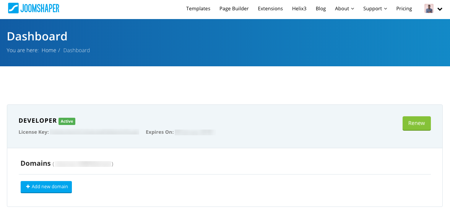The width and height of the screenshot is (450, 213).
Task: Click the Dashboard page title
Action: (37, 36)
